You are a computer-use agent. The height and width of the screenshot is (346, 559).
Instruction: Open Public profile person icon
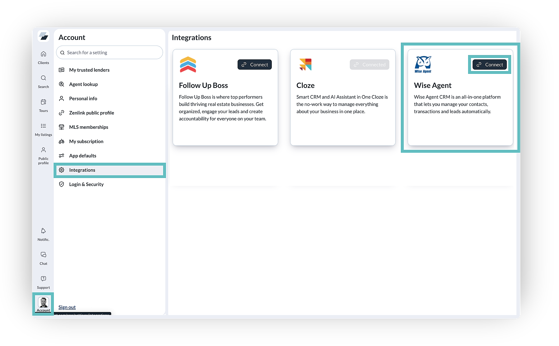(x=43, y=150)
